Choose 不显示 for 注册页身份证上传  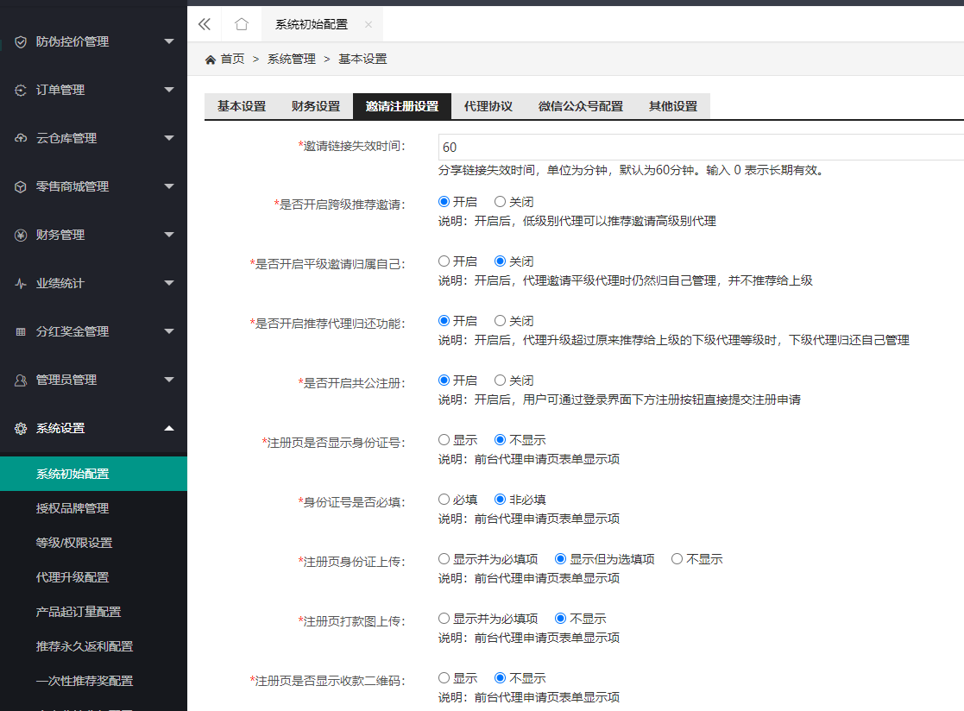677,559
